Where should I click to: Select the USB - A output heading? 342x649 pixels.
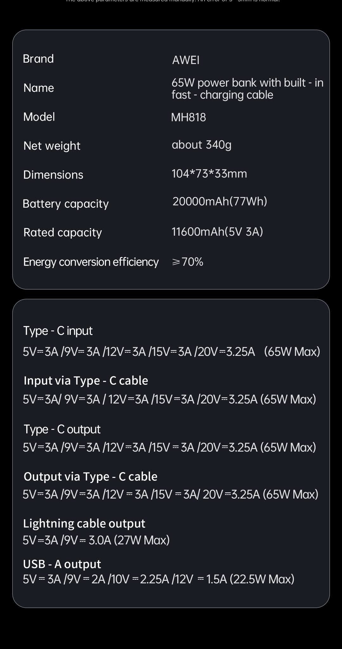pos(62,564)
